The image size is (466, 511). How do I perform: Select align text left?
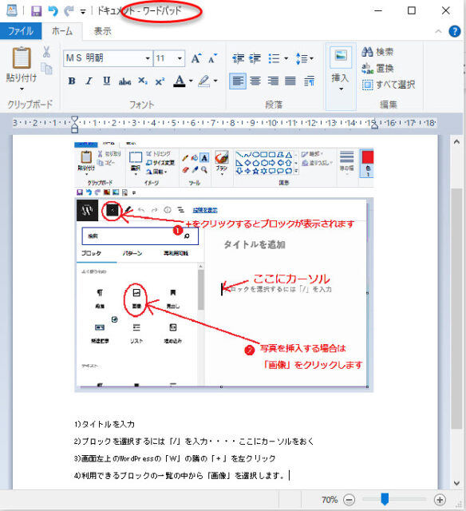pos(238,81)
